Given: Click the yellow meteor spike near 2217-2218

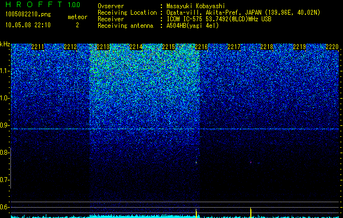Looking at the screenshot, I should point(251,213).
